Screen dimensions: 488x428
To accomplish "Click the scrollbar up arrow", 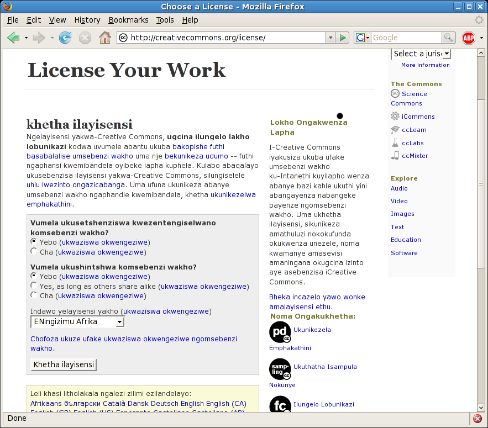I will [x=481, y=53].
